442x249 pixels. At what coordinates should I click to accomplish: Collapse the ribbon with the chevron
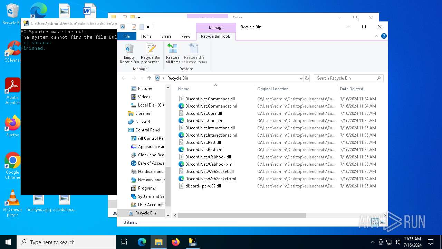pos(376,36)
